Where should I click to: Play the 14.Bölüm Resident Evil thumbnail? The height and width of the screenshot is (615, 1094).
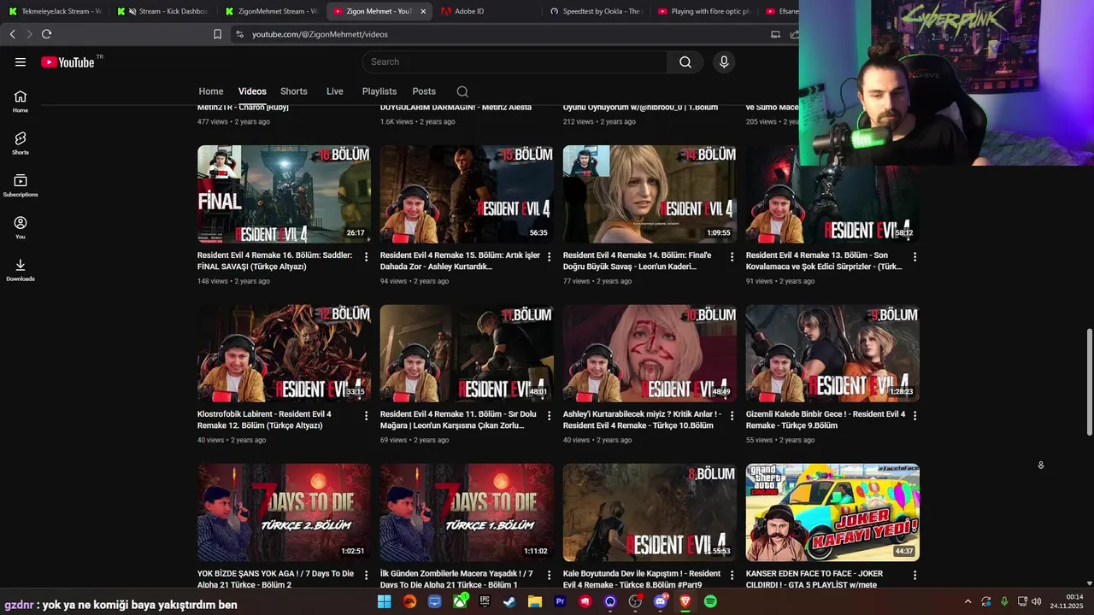(650, 194)
